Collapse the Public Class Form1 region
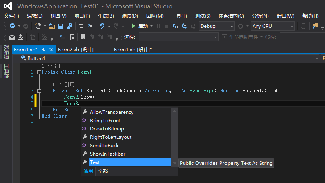325x183 pixels. coord(39,72)
